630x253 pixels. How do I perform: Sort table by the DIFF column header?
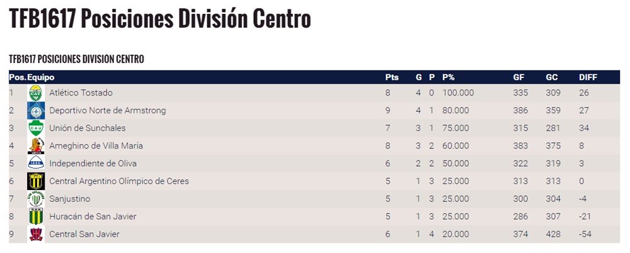coord(588,77)
